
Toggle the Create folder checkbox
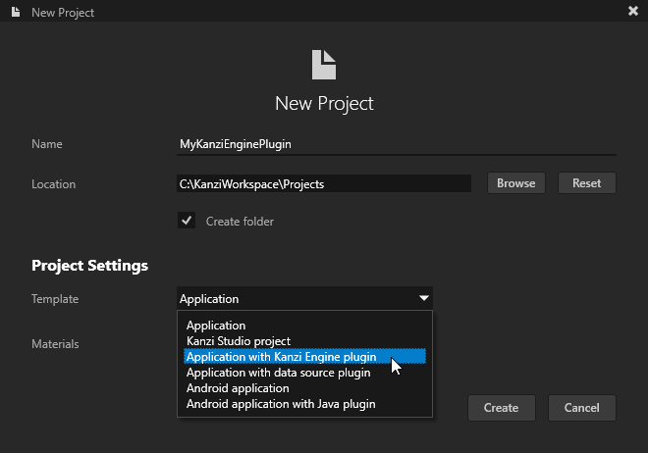click(x=187, y=221)
